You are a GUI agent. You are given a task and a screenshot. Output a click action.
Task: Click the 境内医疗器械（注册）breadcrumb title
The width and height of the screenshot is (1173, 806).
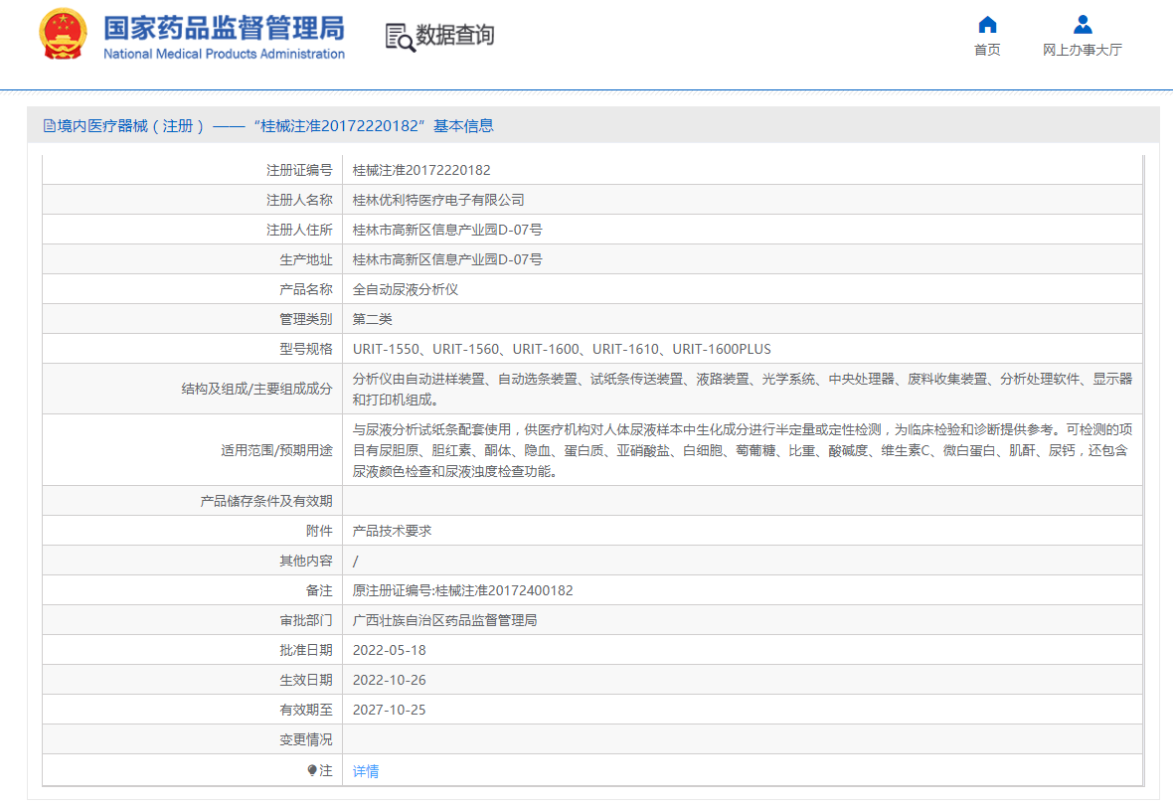130,126
